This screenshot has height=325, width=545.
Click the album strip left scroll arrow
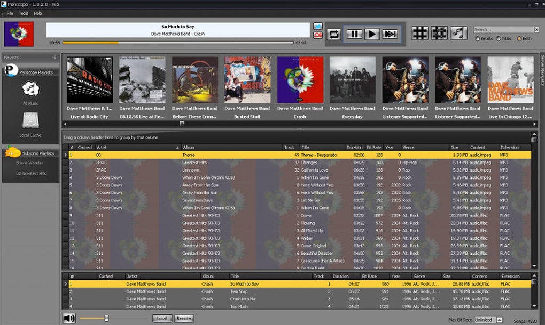pyautogui.click(x=65, y=124)
